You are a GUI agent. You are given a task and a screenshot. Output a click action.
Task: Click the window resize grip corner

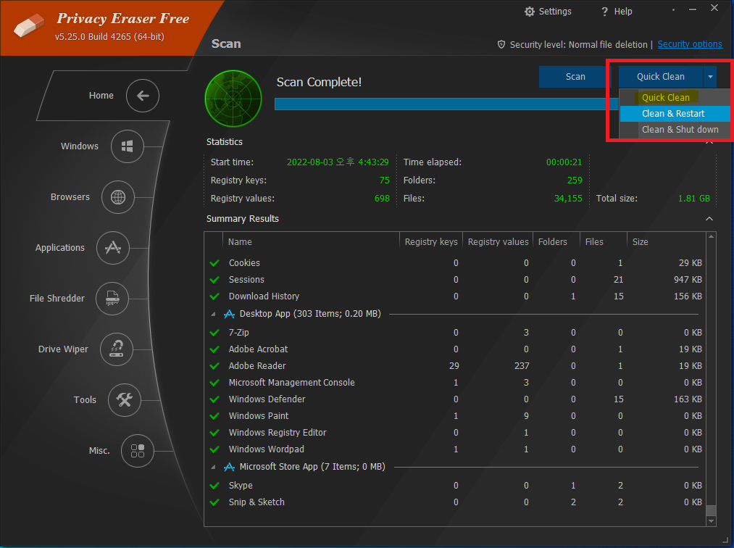pos(725,539)
